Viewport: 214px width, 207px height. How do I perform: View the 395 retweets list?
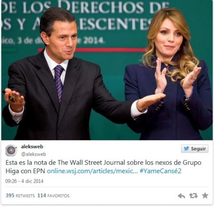pyautogui.click(x=20, y=196)
